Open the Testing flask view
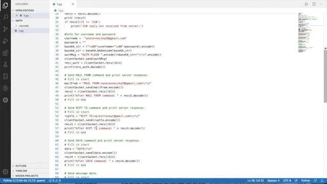The height and width of the screenshot is (184, 327). point(6,64)
